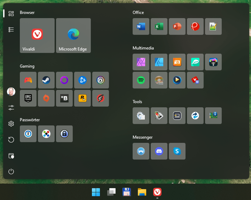Launch KeePass padlock tile
Image resolution: width=251 pixels, height=200 pixels.
click(64, 134)
